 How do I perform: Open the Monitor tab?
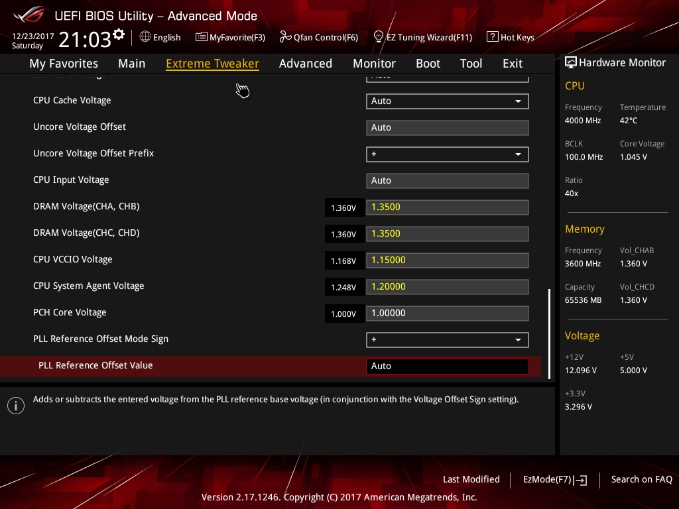point(374,64)
